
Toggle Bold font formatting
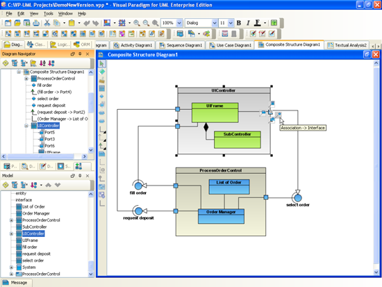(x=239, y=23)
